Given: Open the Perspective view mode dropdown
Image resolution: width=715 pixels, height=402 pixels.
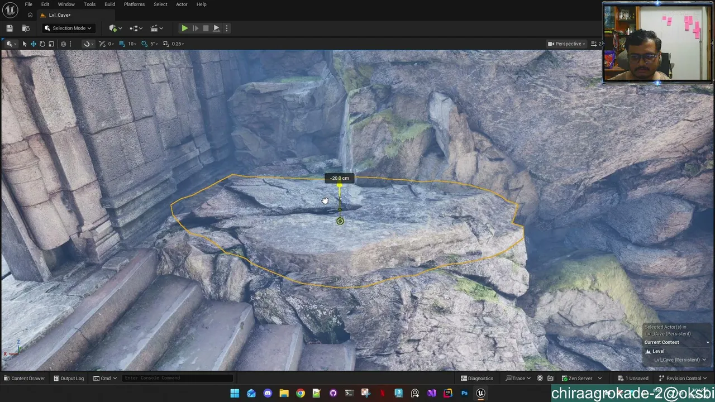Looking at the screenshot, I should 566,44.
